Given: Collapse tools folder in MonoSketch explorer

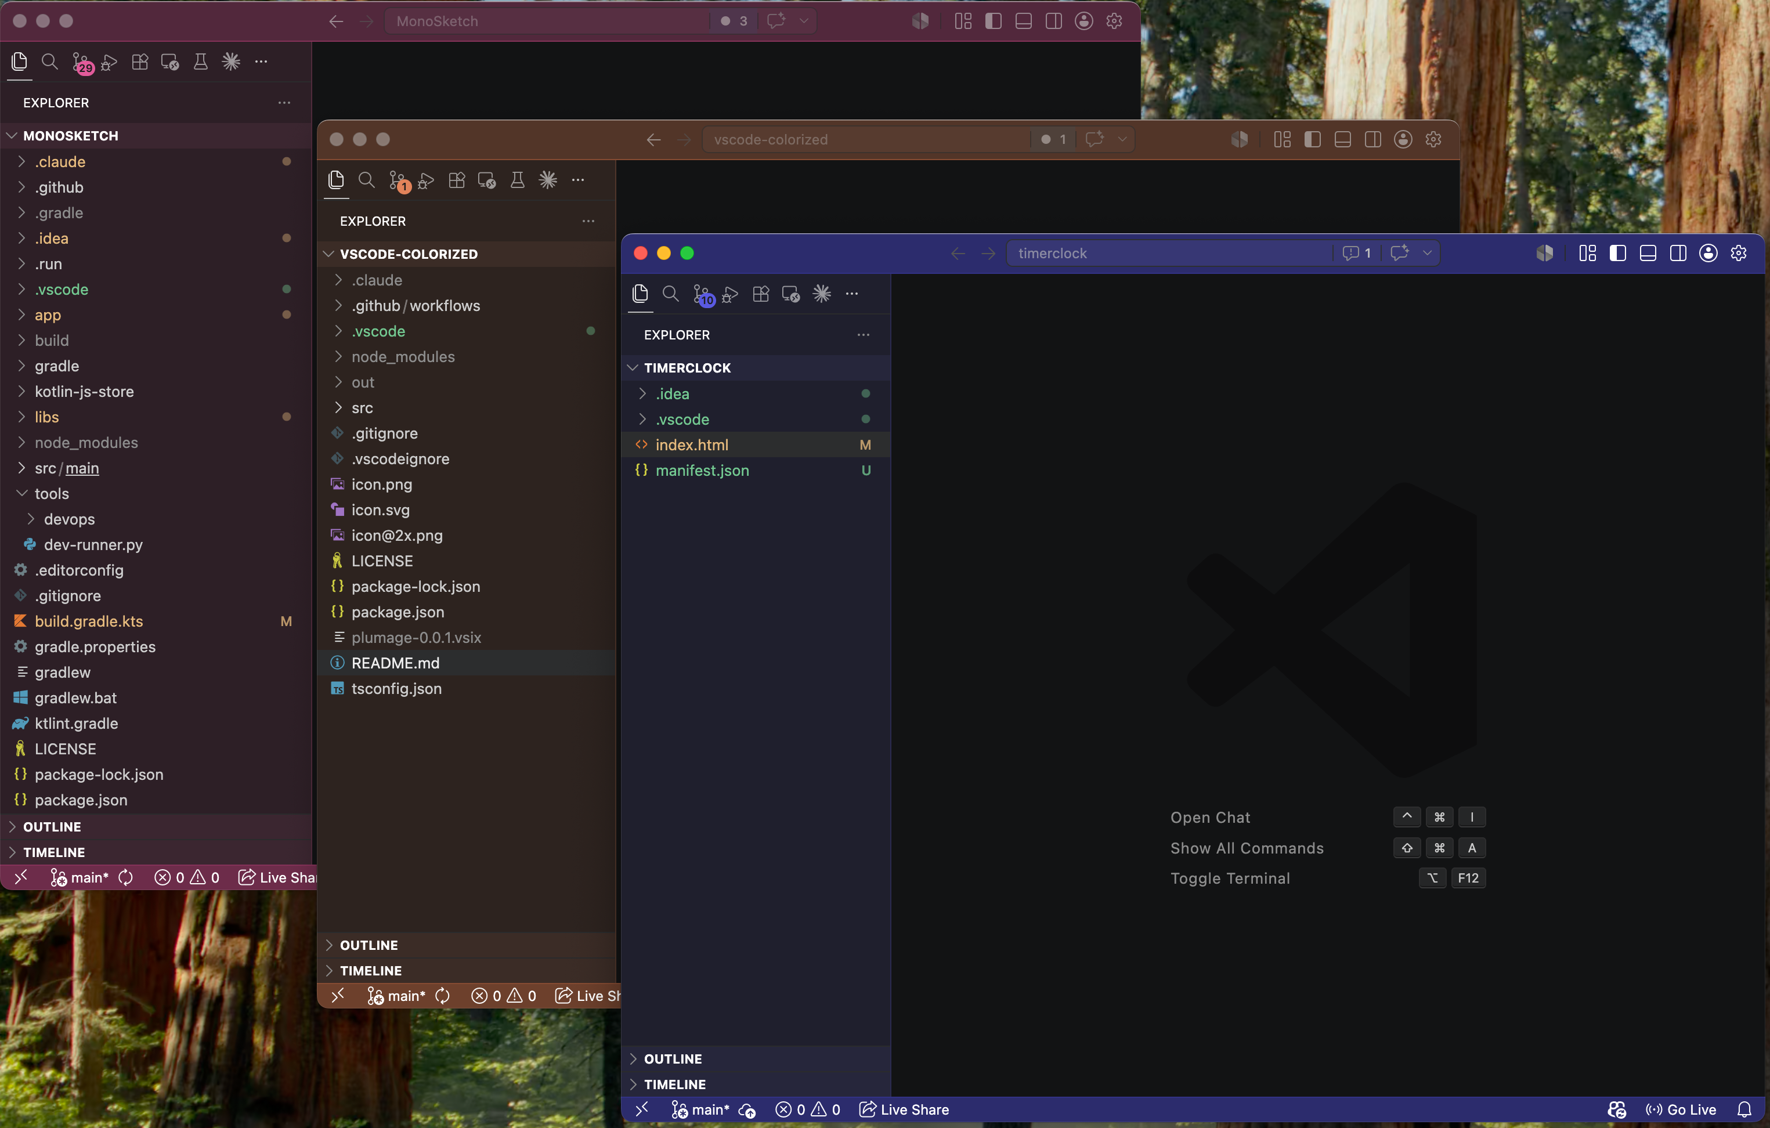Looking at the screenshot, I should tap(156, 494).
